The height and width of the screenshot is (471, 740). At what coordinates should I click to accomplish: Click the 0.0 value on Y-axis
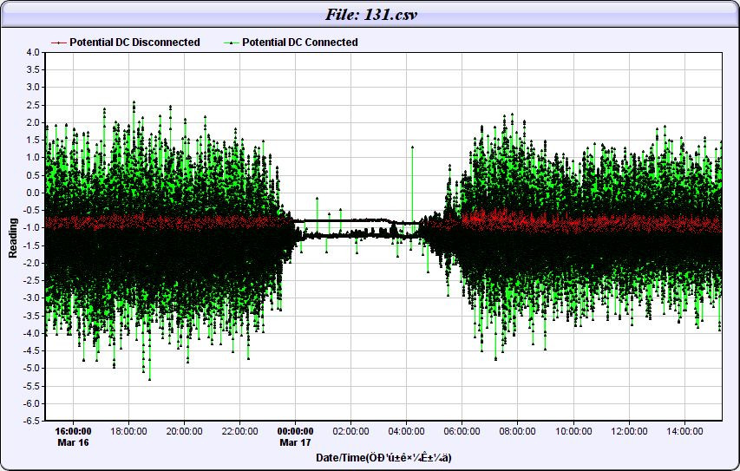(33, 193)
